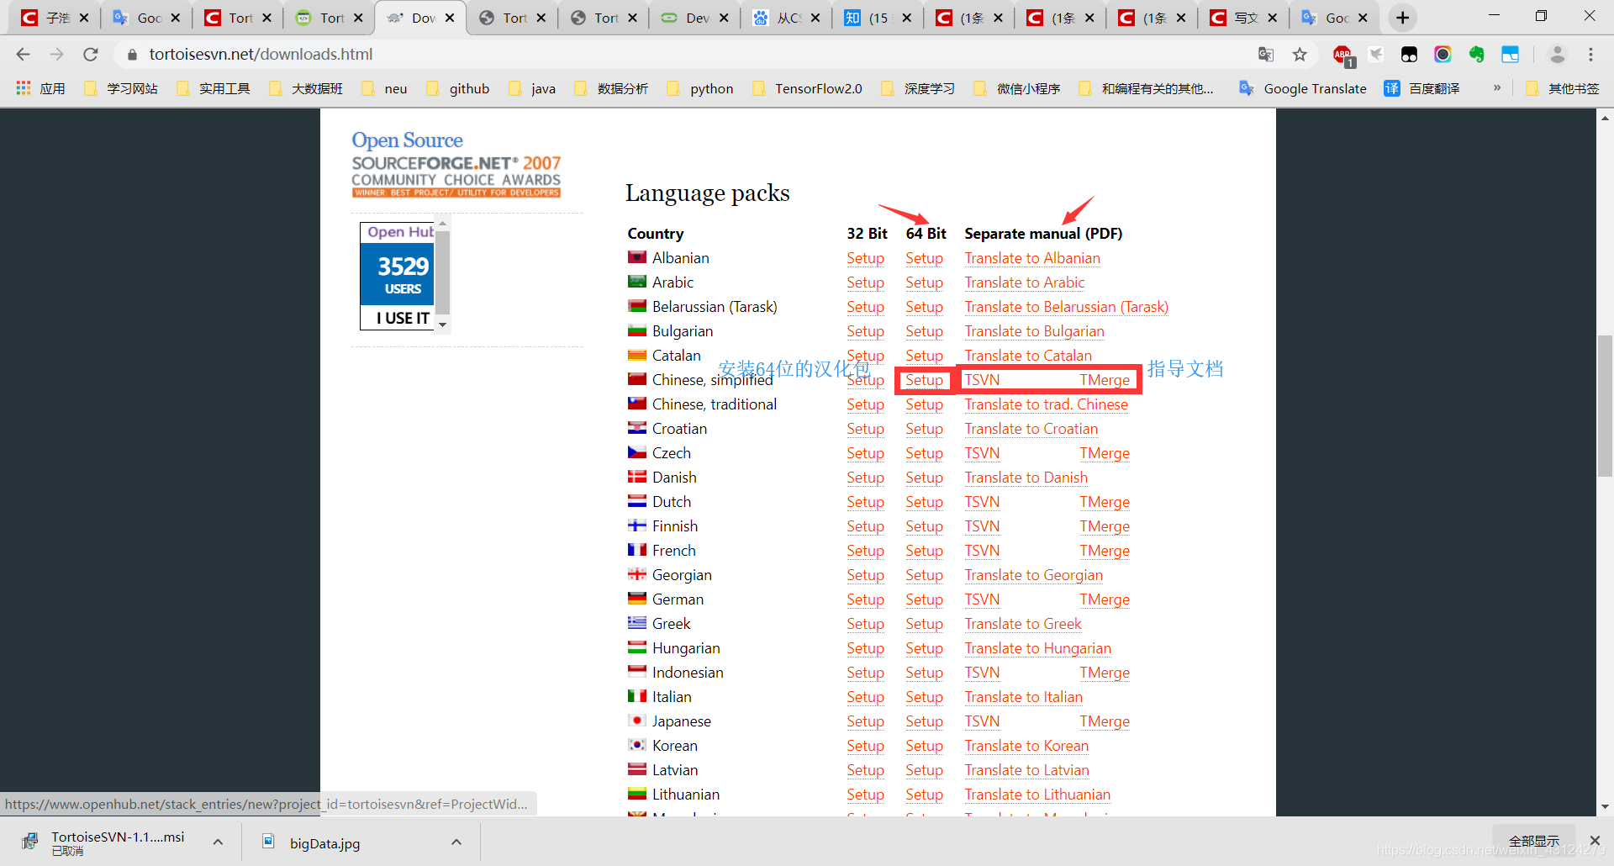The image size is (1614, 866).
Task: Switch to the Dev tab
Action: 694,18
